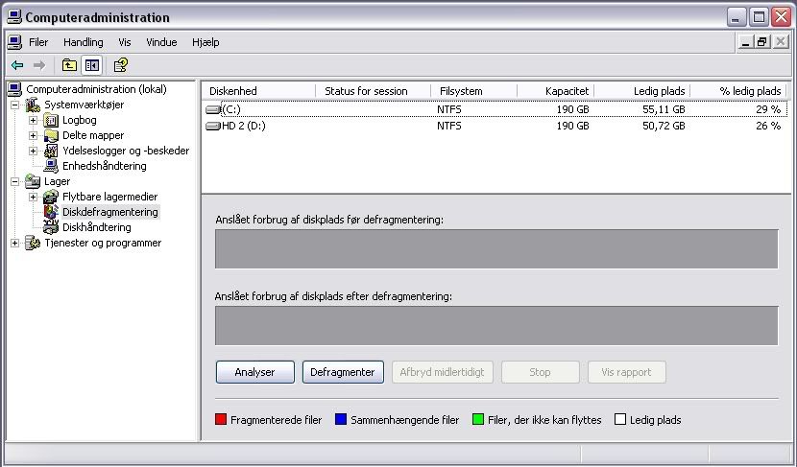Screen dimensions: 797x467
Task: Click the before-defragmentation disk usage bar
Action: [x=496, y=248]
